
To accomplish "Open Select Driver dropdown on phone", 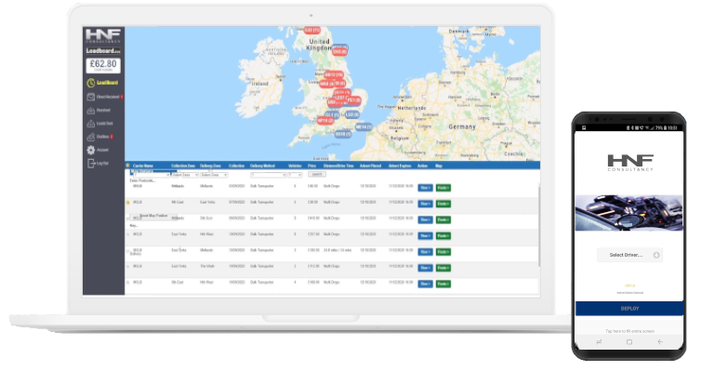I will pyautogui.click(x=629, y=255).
